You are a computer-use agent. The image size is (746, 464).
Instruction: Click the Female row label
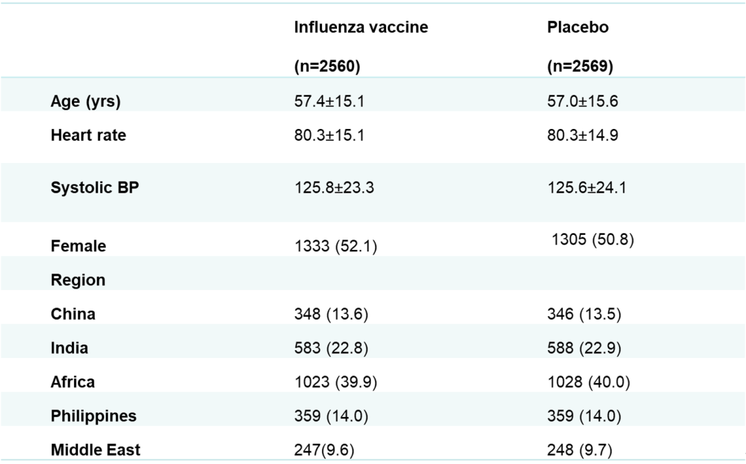click(x=78, y=246)
